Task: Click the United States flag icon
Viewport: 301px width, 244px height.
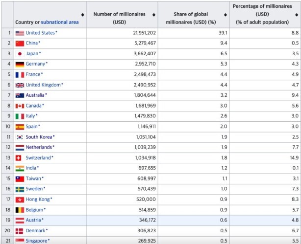Action: pos(20,33)
